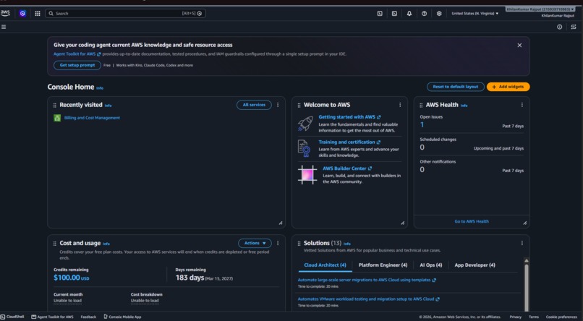
Task: Open the services grid menu icon
Action: (x=38, y=13)
